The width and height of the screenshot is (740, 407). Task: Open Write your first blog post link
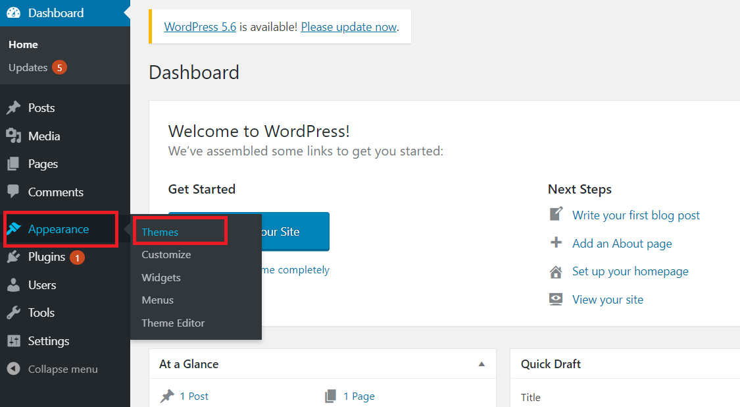[635, 215]
